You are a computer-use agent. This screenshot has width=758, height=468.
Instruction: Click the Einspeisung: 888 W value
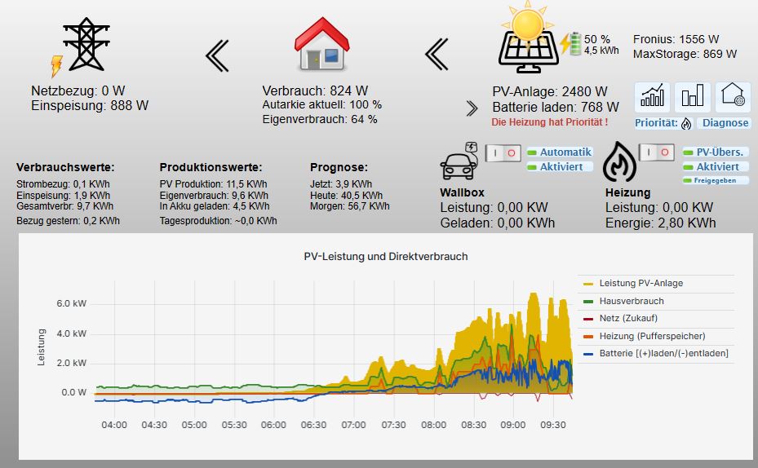tap(90, 106)
